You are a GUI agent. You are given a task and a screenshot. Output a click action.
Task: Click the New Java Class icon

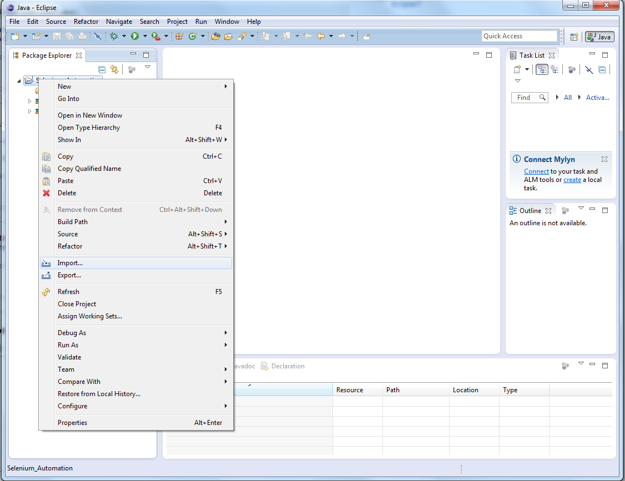tap(193, 36)
